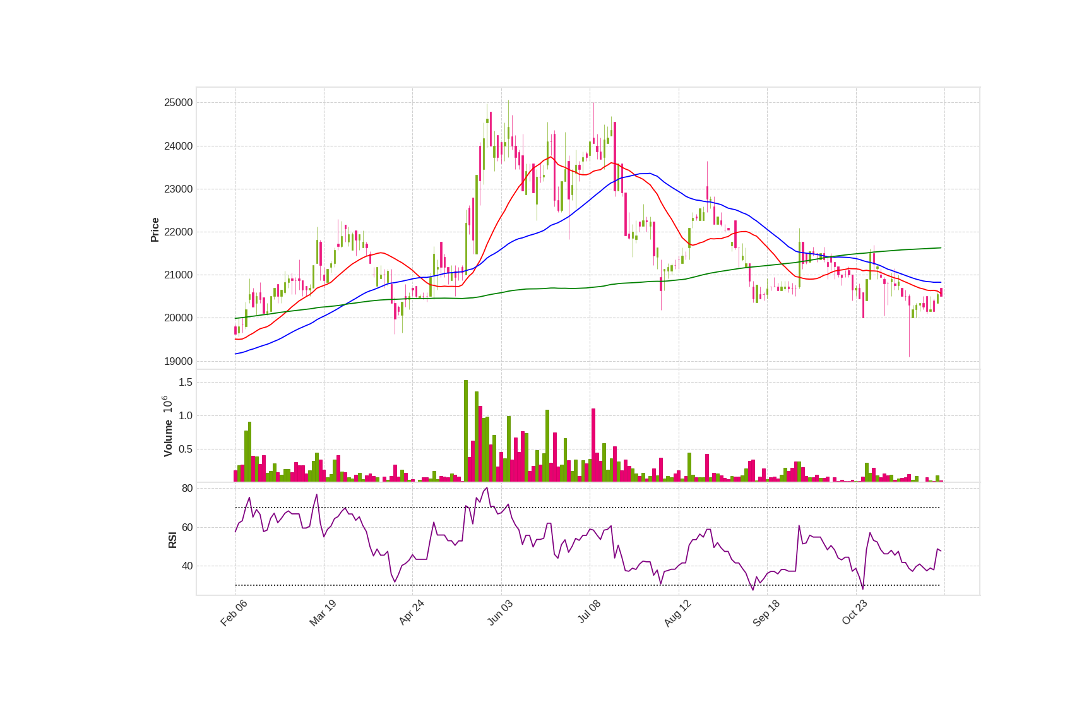Image resolution: width=1089 pixels, height=726 pixels.
Task: Click the Oct 23 date label
Action: pos(855,613)
